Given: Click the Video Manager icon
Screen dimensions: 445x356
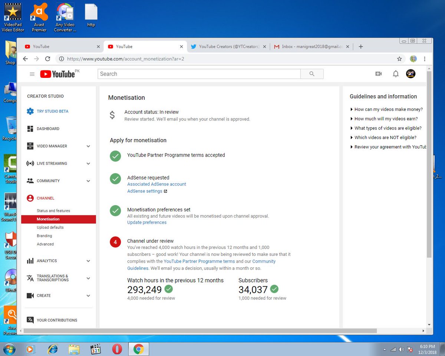Looking at the screenshot, I should pos(30,146).
